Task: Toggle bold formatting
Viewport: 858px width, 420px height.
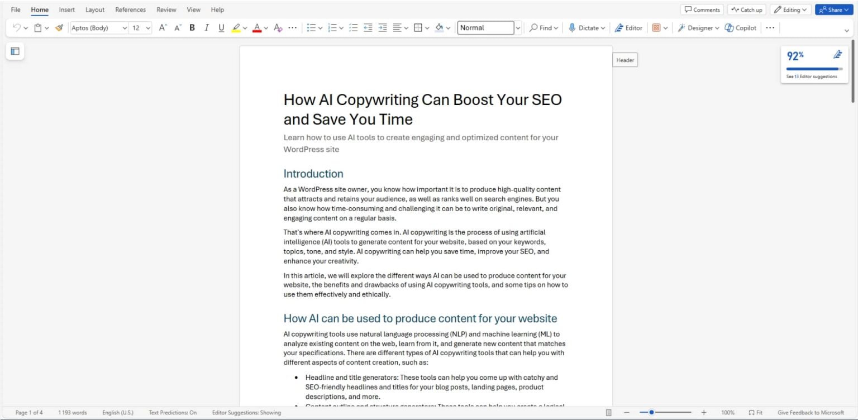Action: tap(192, 28)
